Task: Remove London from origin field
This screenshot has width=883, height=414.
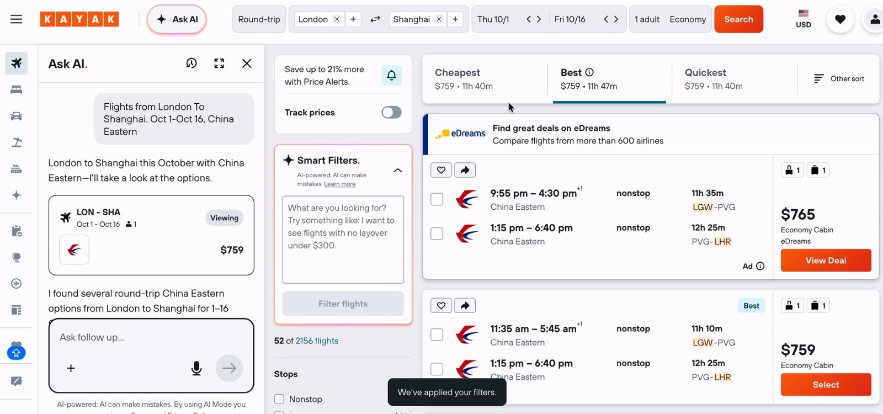Action: [x=337, y=19]
